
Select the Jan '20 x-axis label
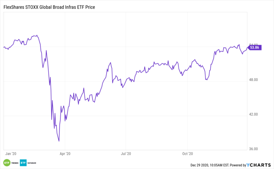tap(11, 154)
